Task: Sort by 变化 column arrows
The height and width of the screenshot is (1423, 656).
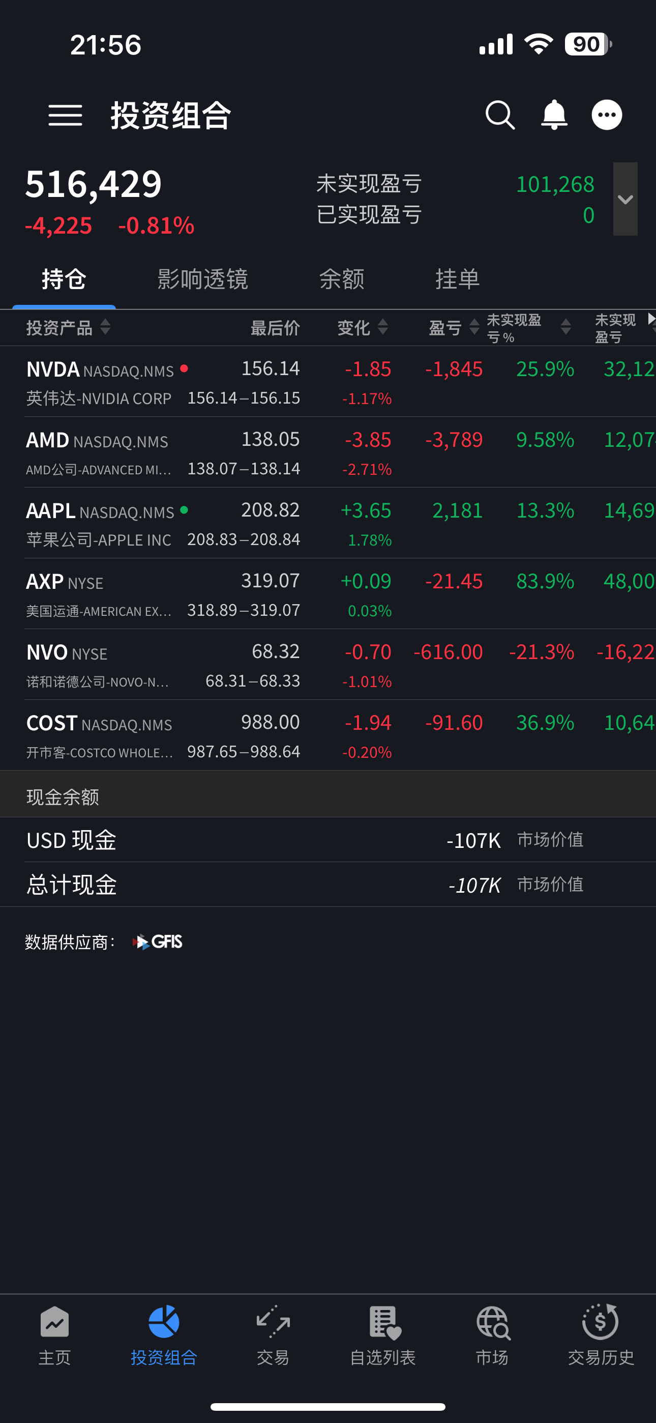Action: click(382, 327)
